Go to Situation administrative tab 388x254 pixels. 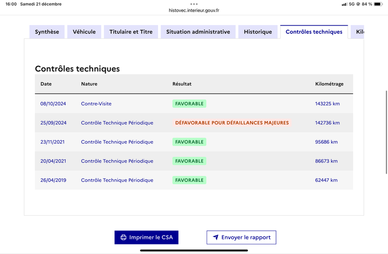[198, 32]
